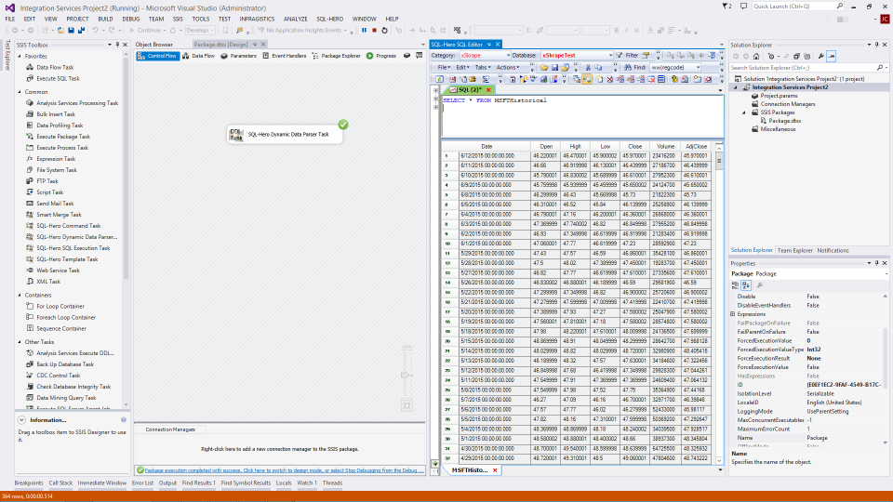
Task: Stop debugging with the red square button
Action: pos(375,30)
